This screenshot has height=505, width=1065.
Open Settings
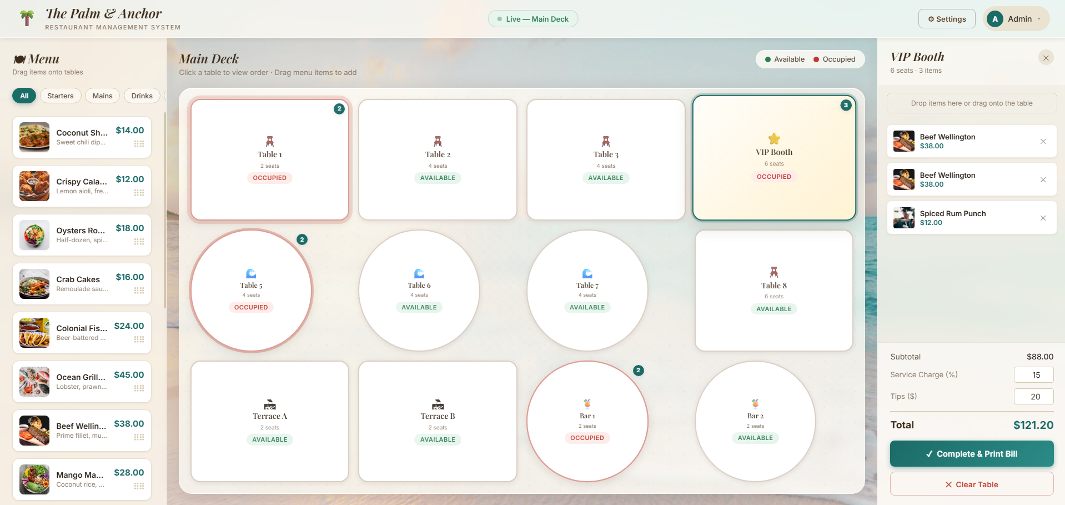tap(947, 19)
